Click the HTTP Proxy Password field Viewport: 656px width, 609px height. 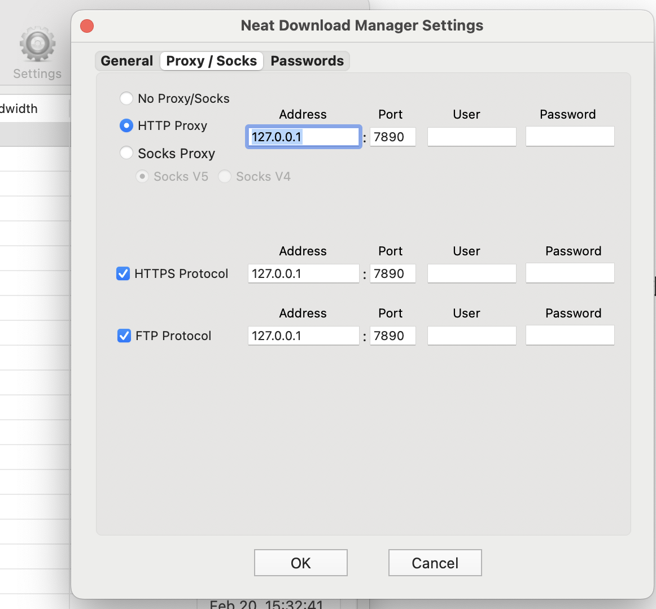(x=570, y=137)
